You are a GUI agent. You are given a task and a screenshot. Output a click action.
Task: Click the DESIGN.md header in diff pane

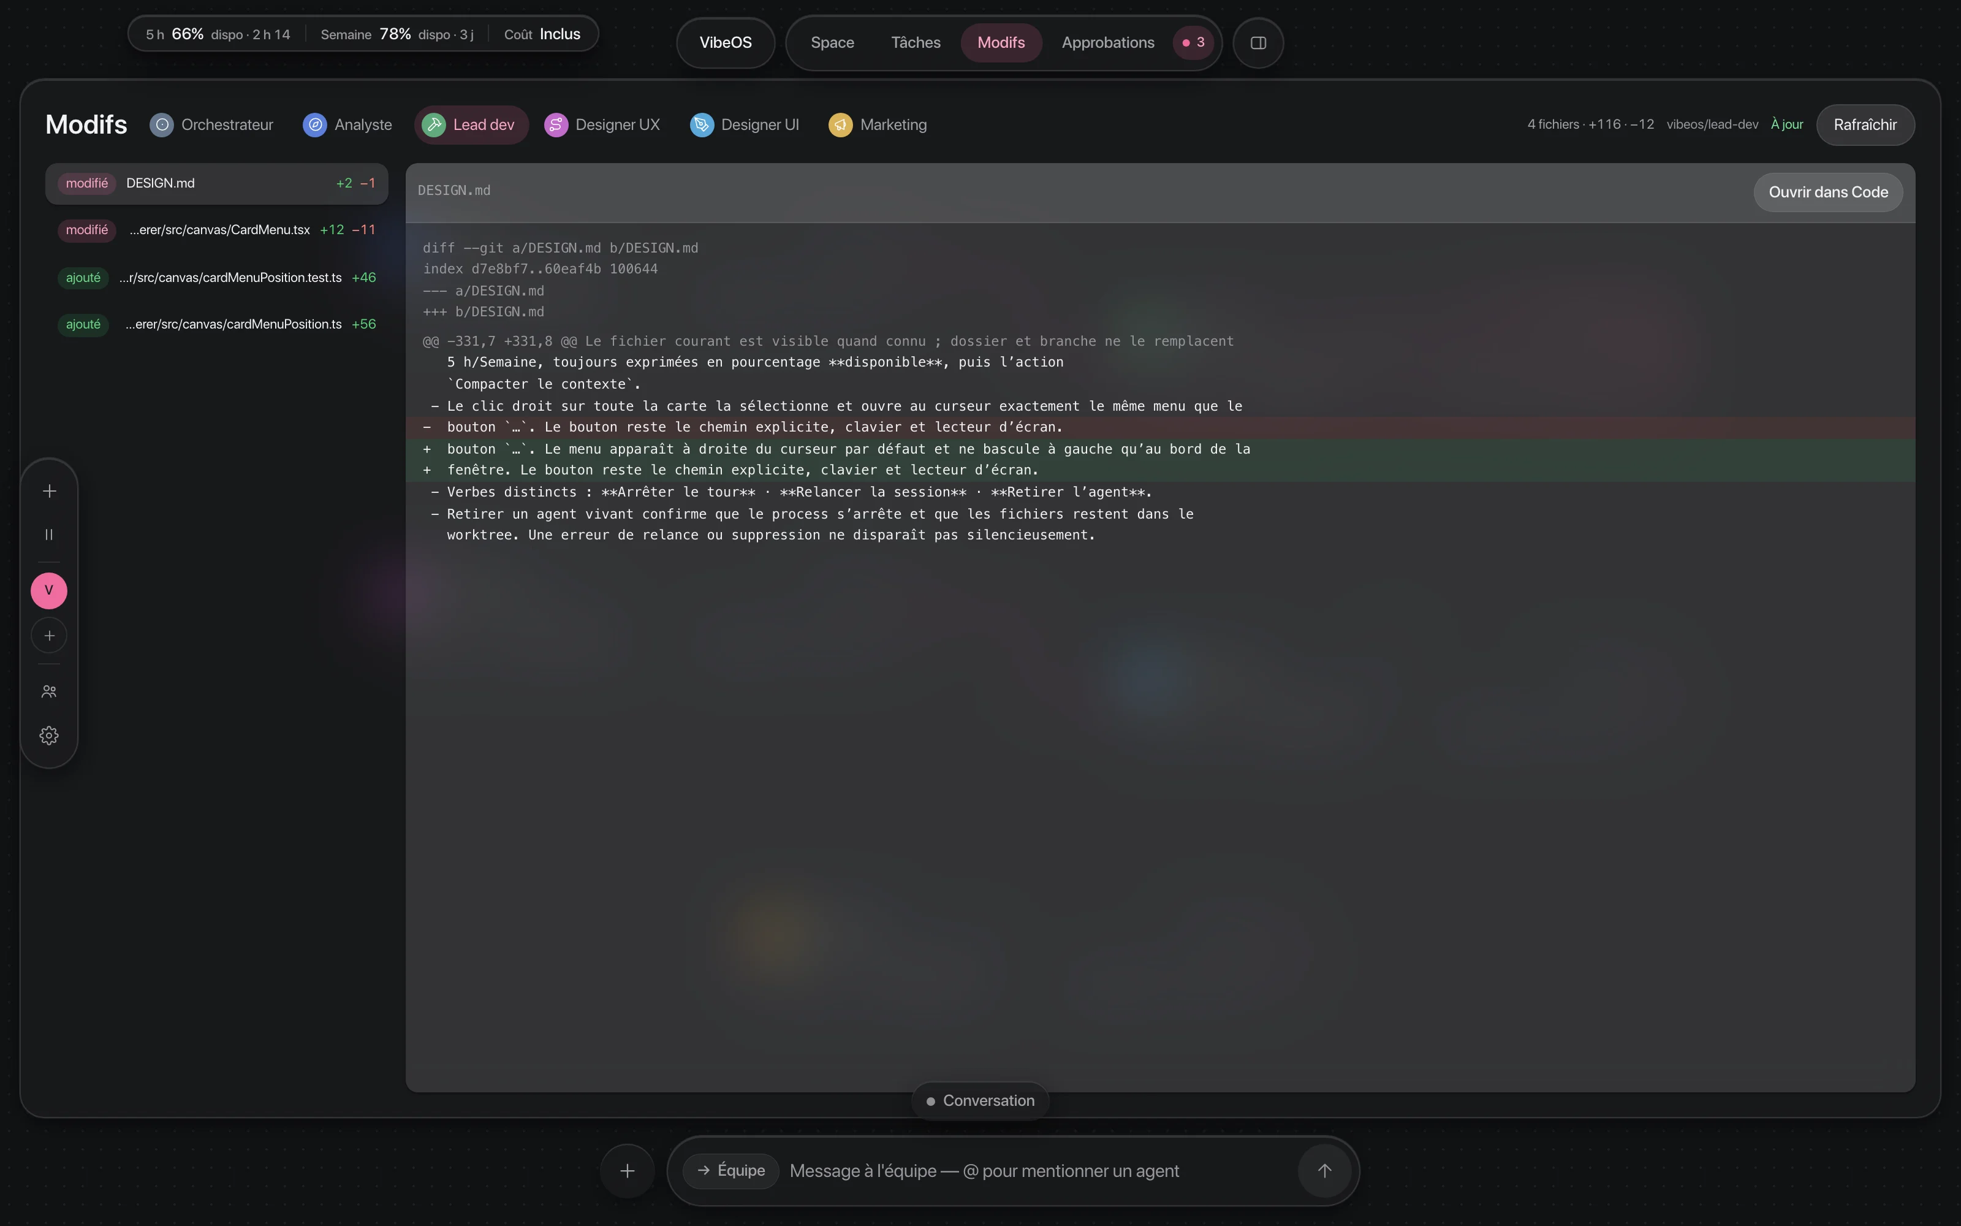pyautogui.click(x=453, y=191)
